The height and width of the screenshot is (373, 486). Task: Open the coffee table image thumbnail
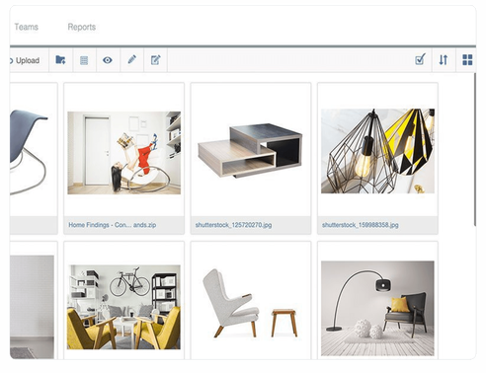[x=250, y=151]
